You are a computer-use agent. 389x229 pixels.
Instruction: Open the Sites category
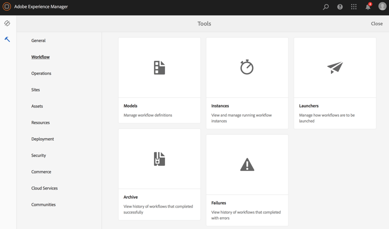[x=35, y=90]
